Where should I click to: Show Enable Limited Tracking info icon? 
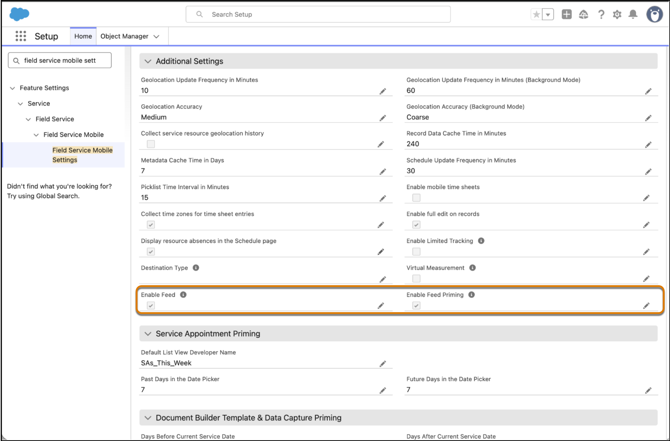[481, 241]
